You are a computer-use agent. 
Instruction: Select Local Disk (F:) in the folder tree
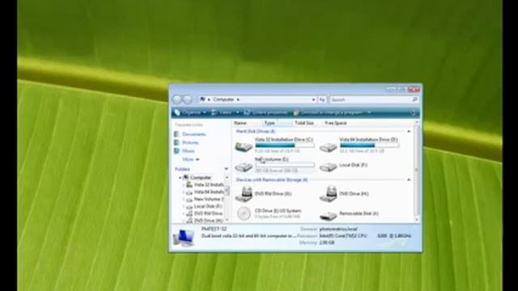pos(208,206)
